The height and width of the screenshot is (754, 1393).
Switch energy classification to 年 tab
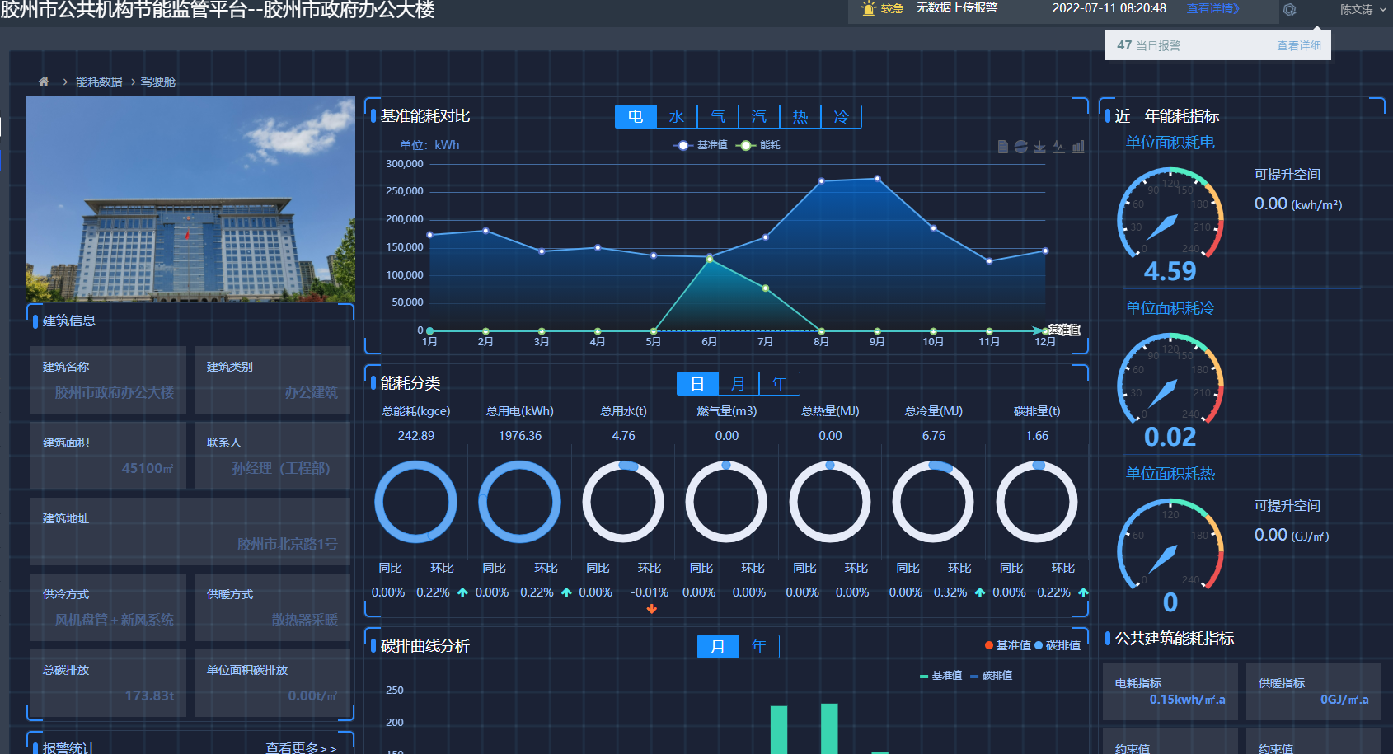tap(779, 384)
